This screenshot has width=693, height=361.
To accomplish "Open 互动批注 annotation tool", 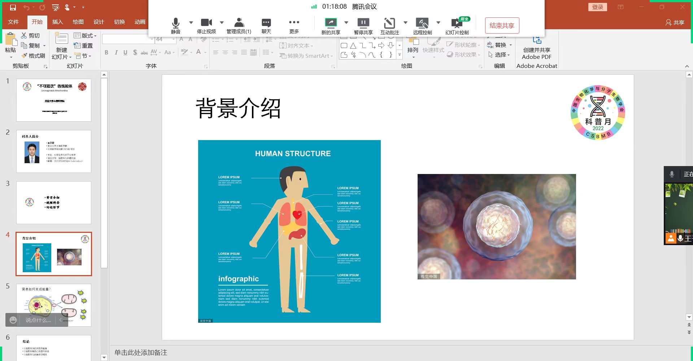I will pyautogui.click(x=389, y=26).
